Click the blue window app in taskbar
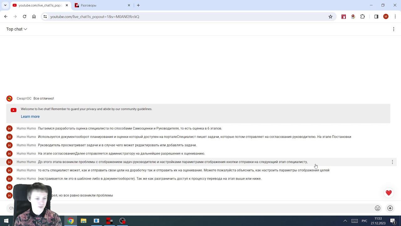Screen dimensions: 401x226 [96, 221]
